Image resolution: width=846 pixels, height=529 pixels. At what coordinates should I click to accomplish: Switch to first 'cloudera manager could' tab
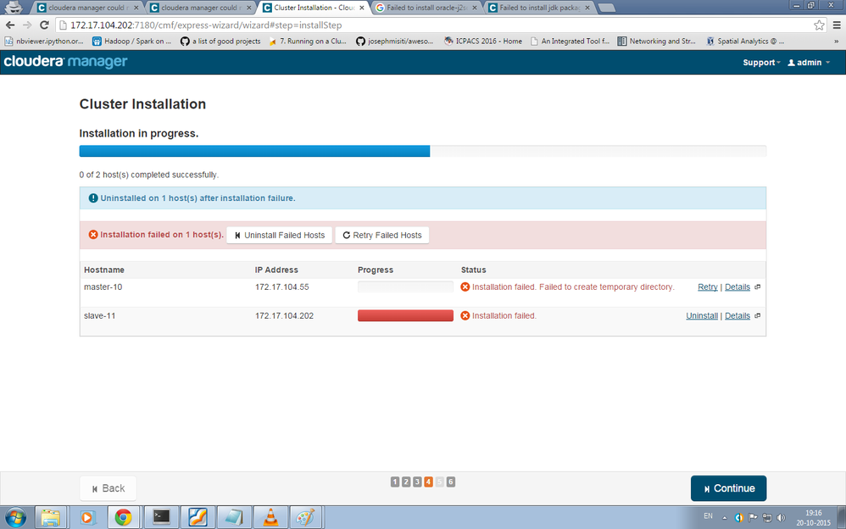pyautogui.click(x=86, y=8)
